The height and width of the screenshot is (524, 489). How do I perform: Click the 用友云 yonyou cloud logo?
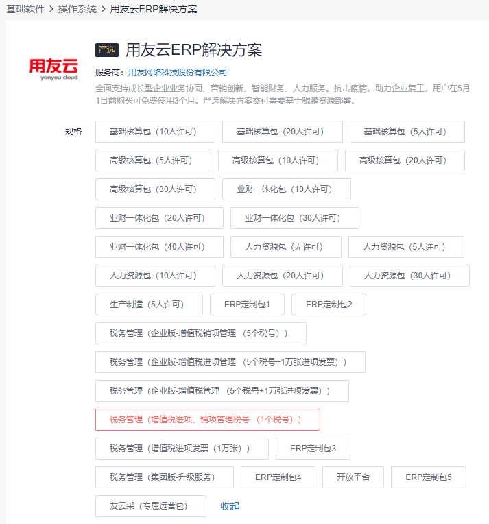coord(53,69)
